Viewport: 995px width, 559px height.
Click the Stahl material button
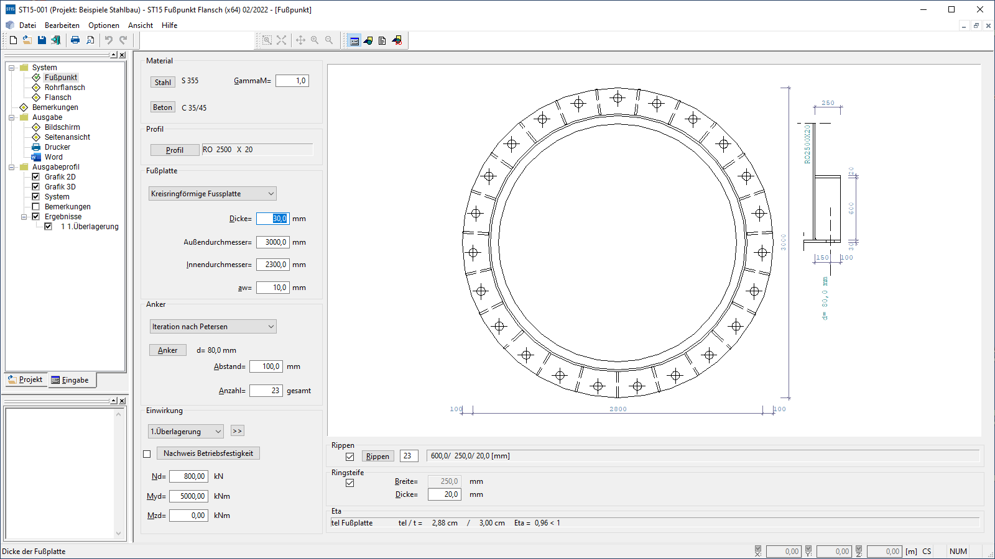click(163, 82)
